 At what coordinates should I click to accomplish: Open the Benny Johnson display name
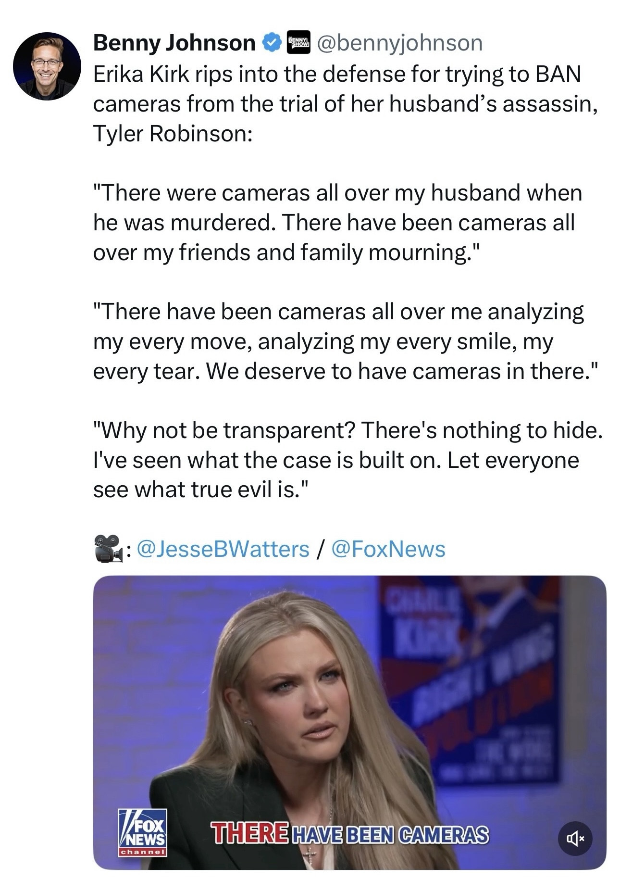174,43
